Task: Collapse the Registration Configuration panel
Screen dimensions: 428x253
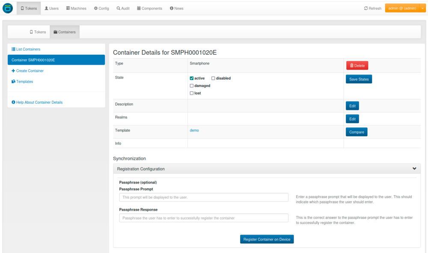Action: tap(414, 169)
